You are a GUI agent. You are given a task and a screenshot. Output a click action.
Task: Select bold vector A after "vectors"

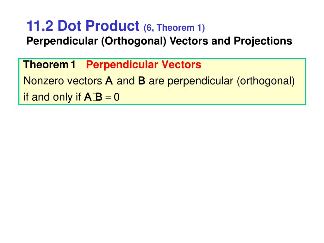109,81
